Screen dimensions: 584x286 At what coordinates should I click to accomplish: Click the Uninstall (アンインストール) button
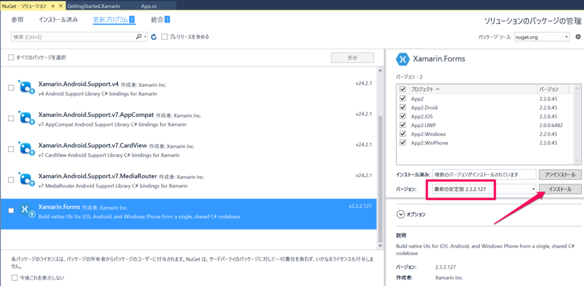tap(560, 174)
